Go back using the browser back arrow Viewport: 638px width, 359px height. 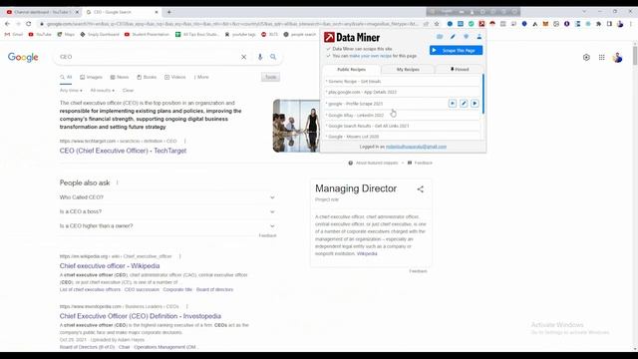7,24
